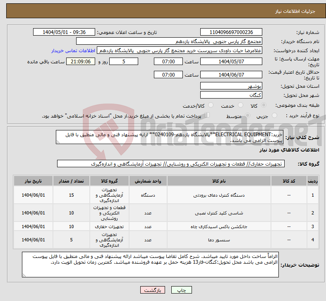Screen dimensions: 326x301
Task: Select the متوسط purchase type radio
Action: click(x=247, y=116)
